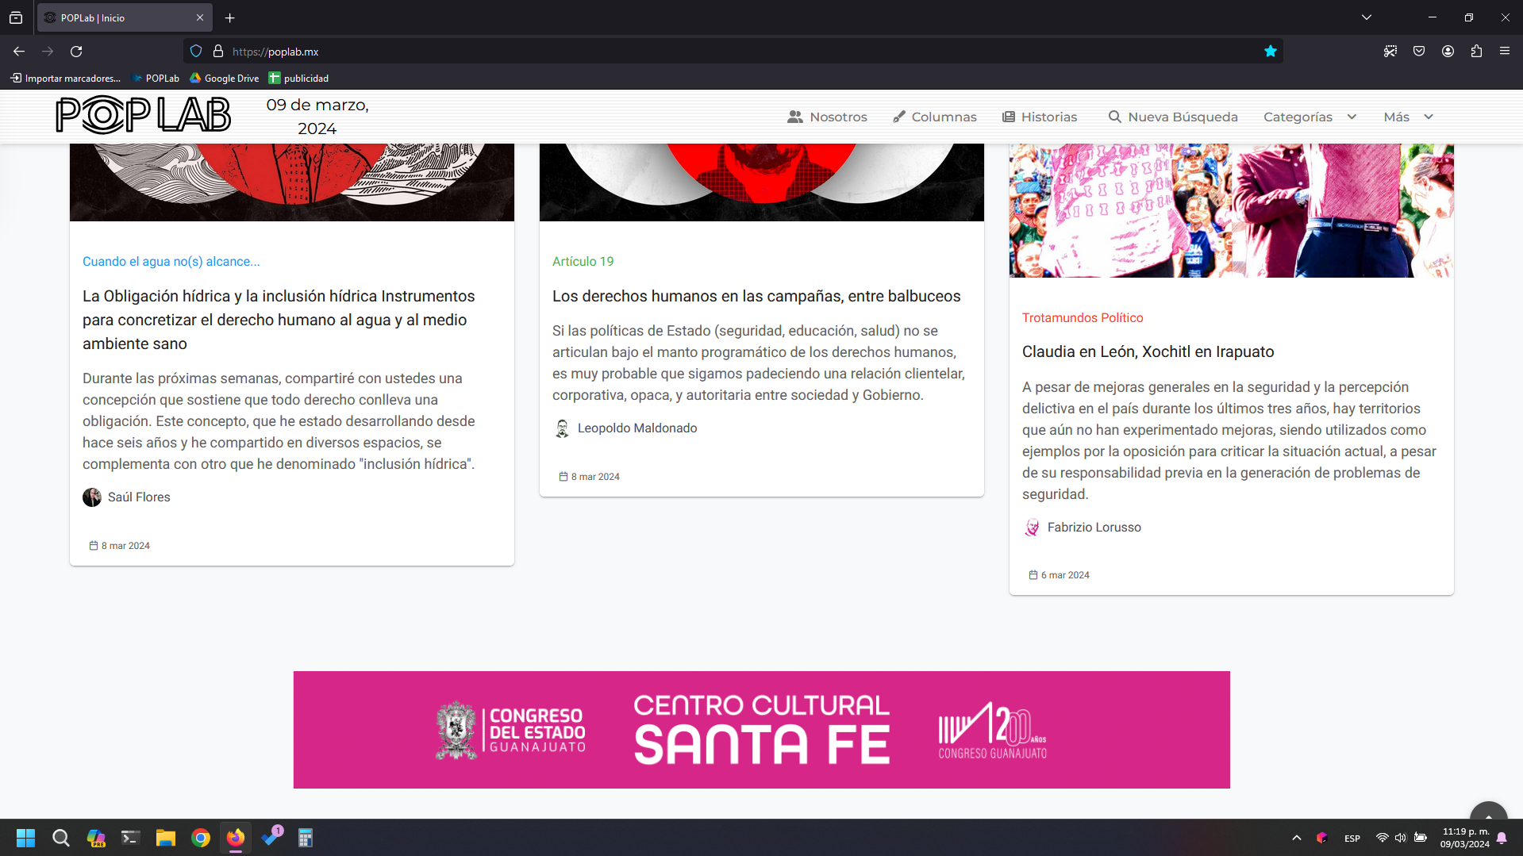Open the Firefox account profile icon
Viewport: 1523px width, 856px height.
click(1448, 52)
